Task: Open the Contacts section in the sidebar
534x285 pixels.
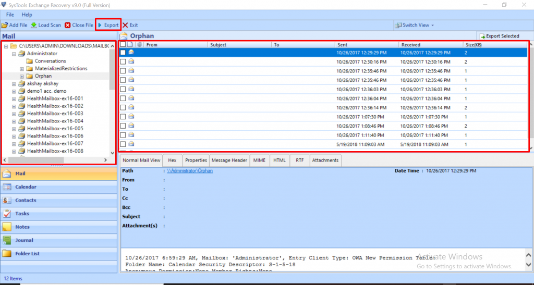Action: (x=26, y=200)
